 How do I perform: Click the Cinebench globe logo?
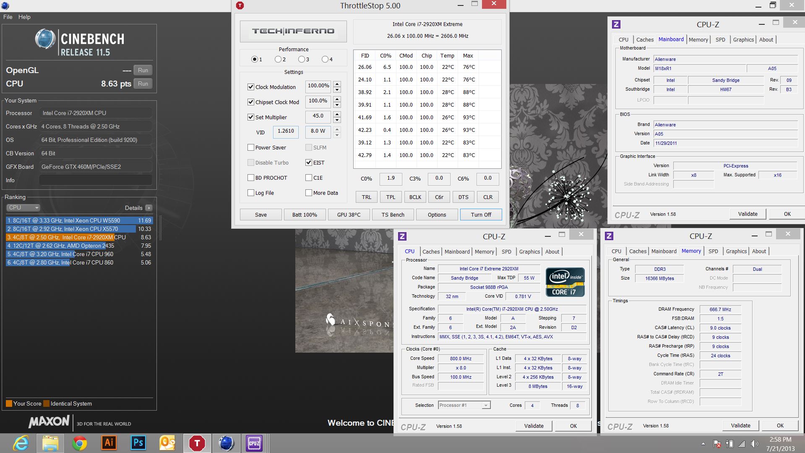(45, 39)
